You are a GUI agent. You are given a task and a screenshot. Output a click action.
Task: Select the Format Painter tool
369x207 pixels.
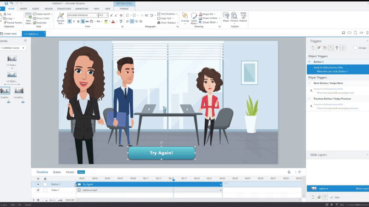pyautogui.click(x=13, y=22)
